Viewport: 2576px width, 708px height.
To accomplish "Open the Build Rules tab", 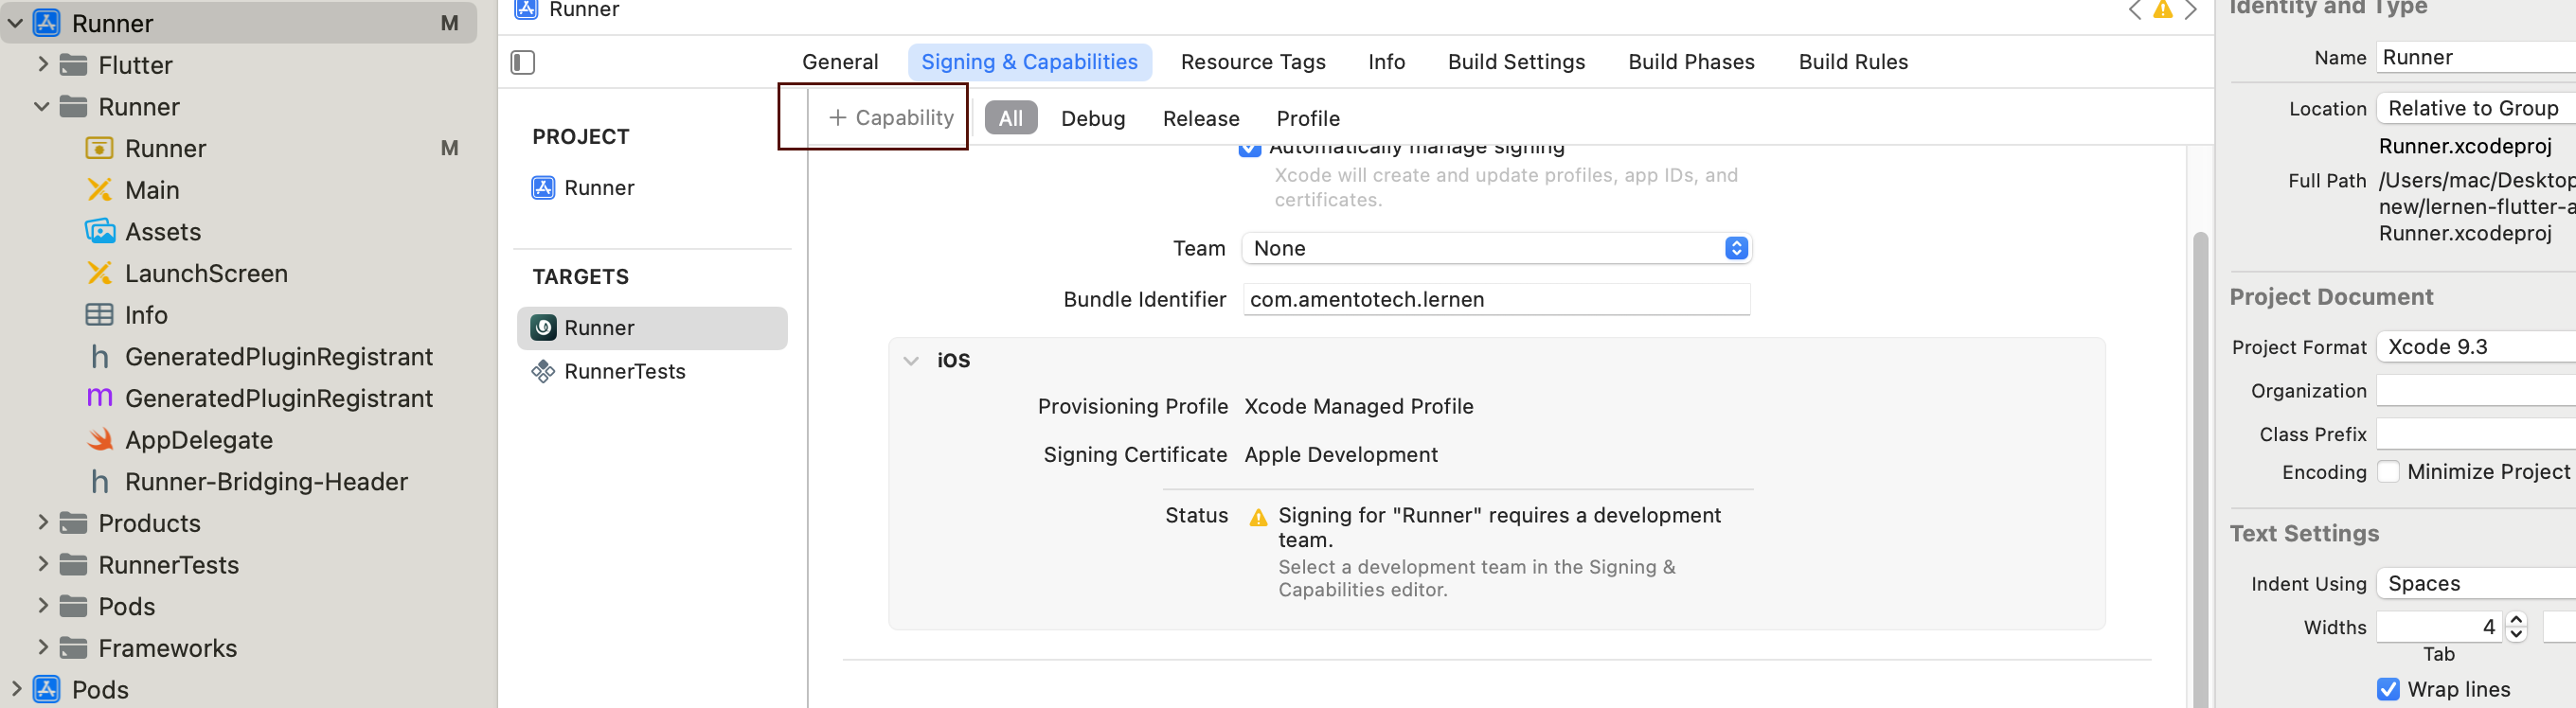I will pos(1853,62).
